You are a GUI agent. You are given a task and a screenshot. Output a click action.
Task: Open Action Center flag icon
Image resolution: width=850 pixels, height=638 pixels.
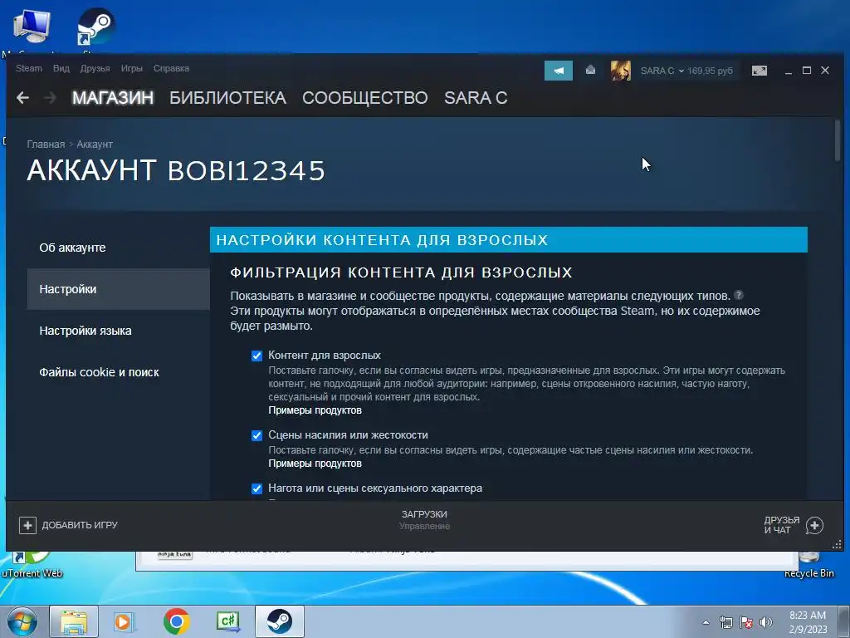pyautogui.click(x=746, y=622)
